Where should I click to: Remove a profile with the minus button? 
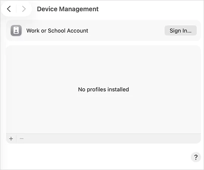[x=22, y=139]
